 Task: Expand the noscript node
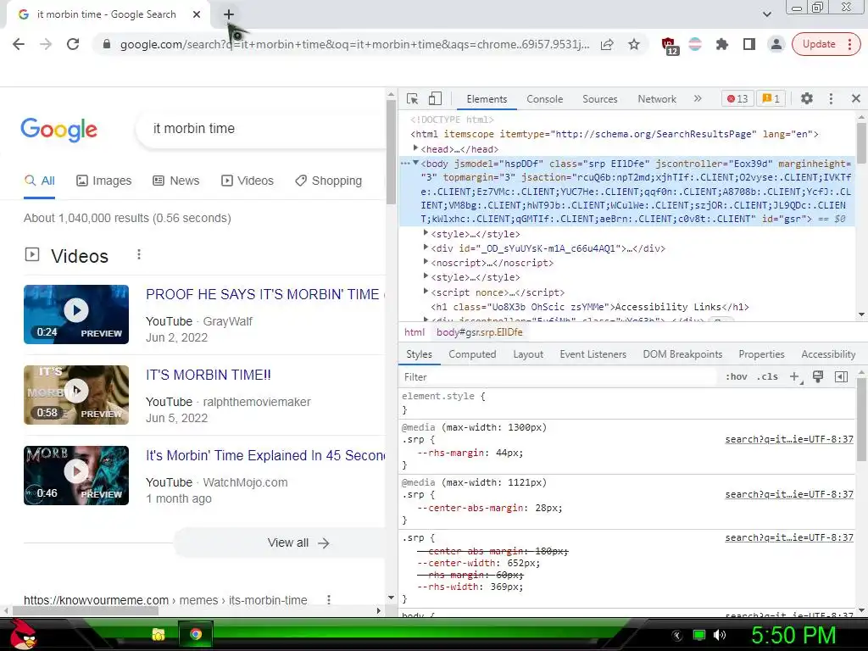click(426, 262)
